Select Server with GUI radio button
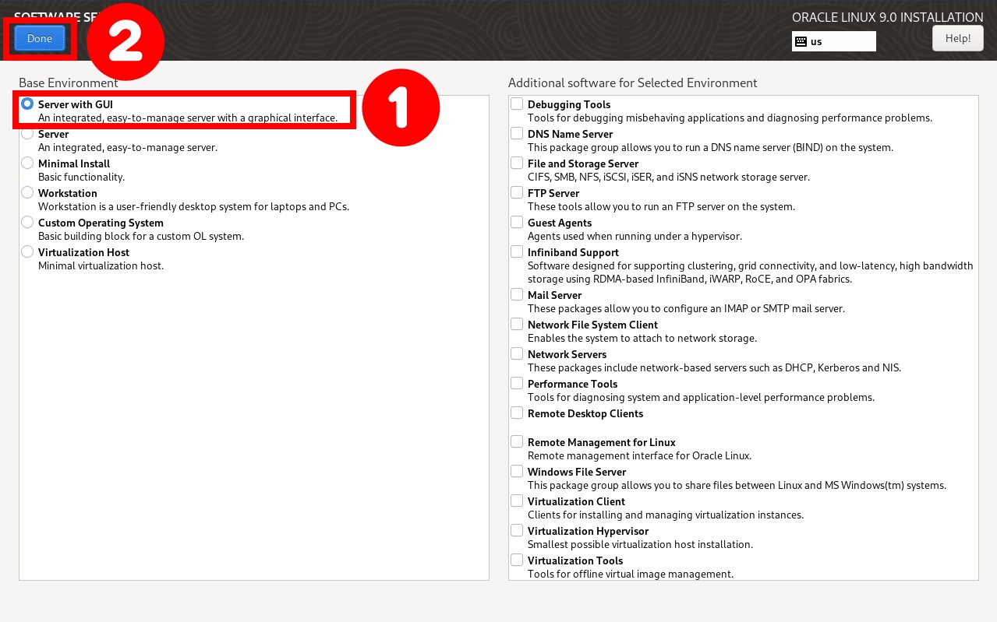997x622 pixels. tap(28, 104)
